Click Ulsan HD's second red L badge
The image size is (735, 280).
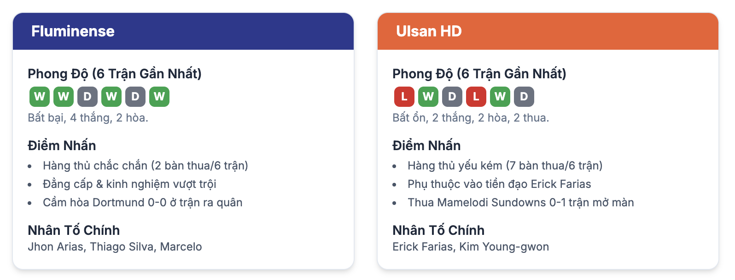(x=476, y=97)
